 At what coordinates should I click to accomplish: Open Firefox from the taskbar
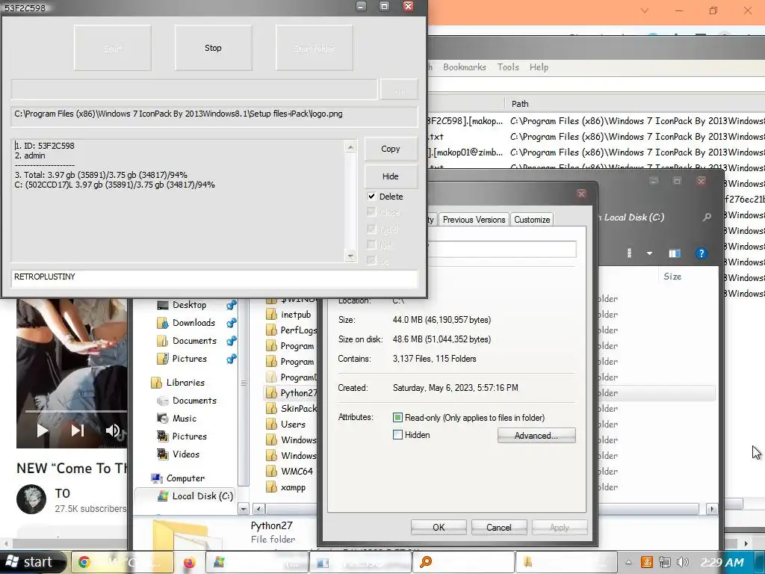click(x=189, y=563)
